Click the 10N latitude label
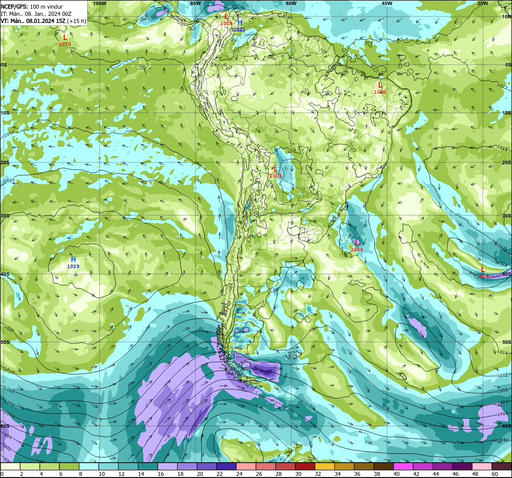This screenshot has height=478, width=512. tap(506, 17)
